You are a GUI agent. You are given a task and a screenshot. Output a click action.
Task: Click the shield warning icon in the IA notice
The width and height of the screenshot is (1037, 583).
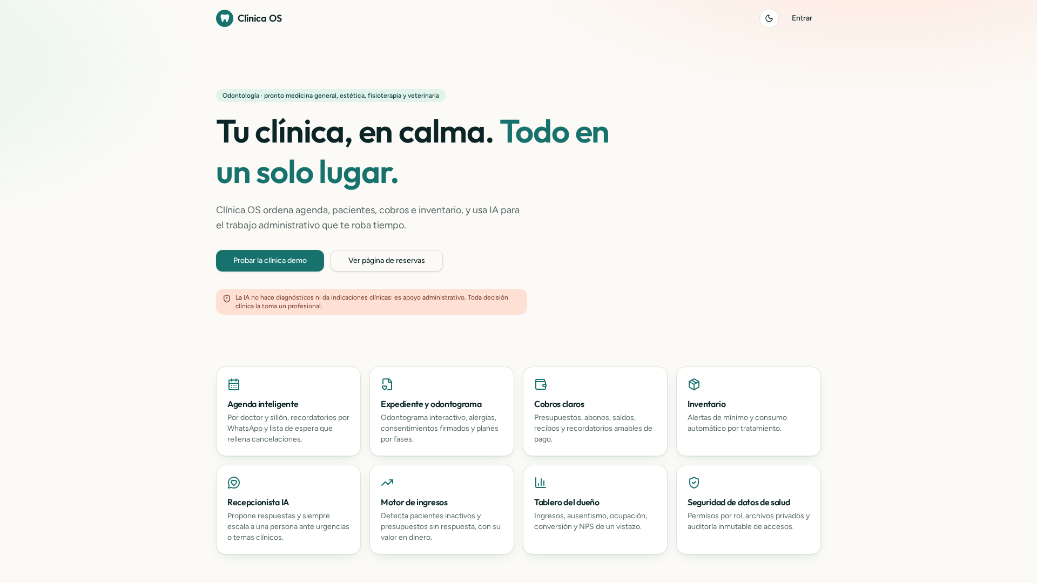click(x=227, y=299)
